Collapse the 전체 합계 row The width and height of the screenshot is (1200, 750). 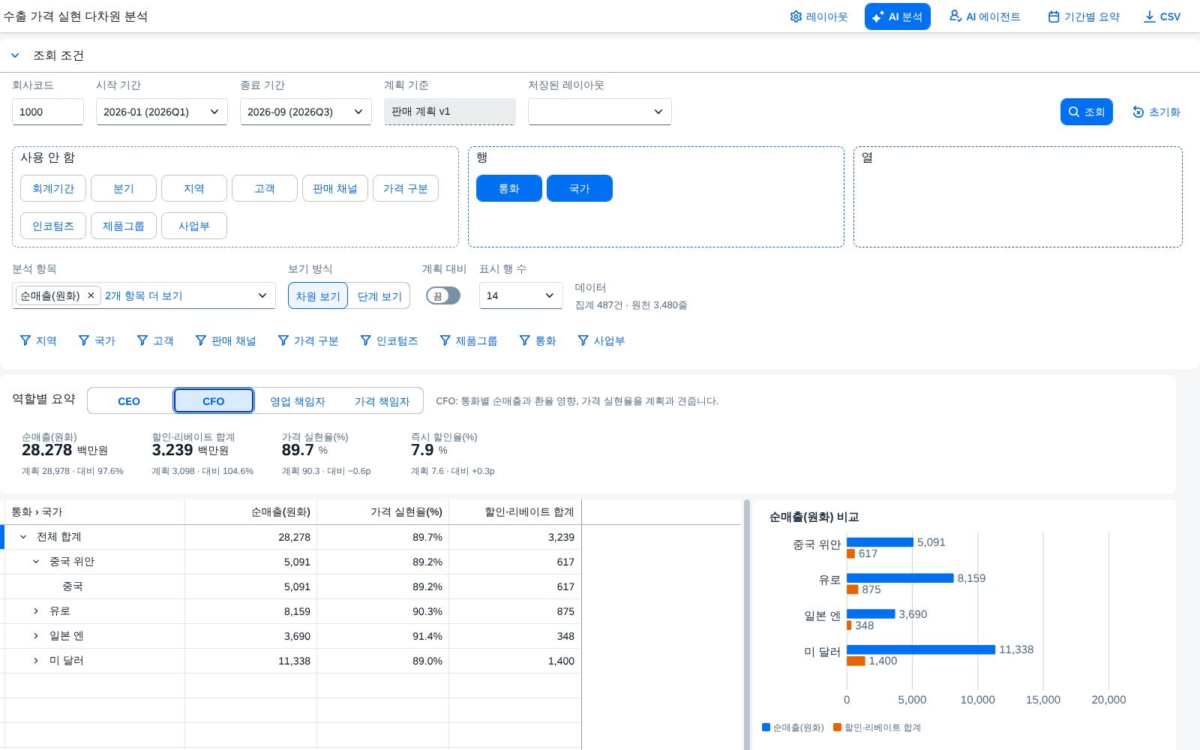point(23,537)
